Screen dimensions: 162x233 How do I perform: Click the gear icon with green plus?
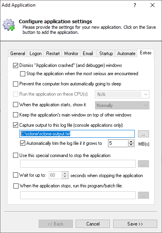(9, 25)
